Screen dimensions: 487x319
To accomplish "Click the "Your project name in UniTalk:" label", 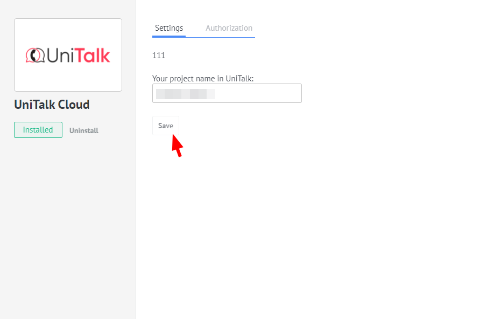I will [203, 79].
